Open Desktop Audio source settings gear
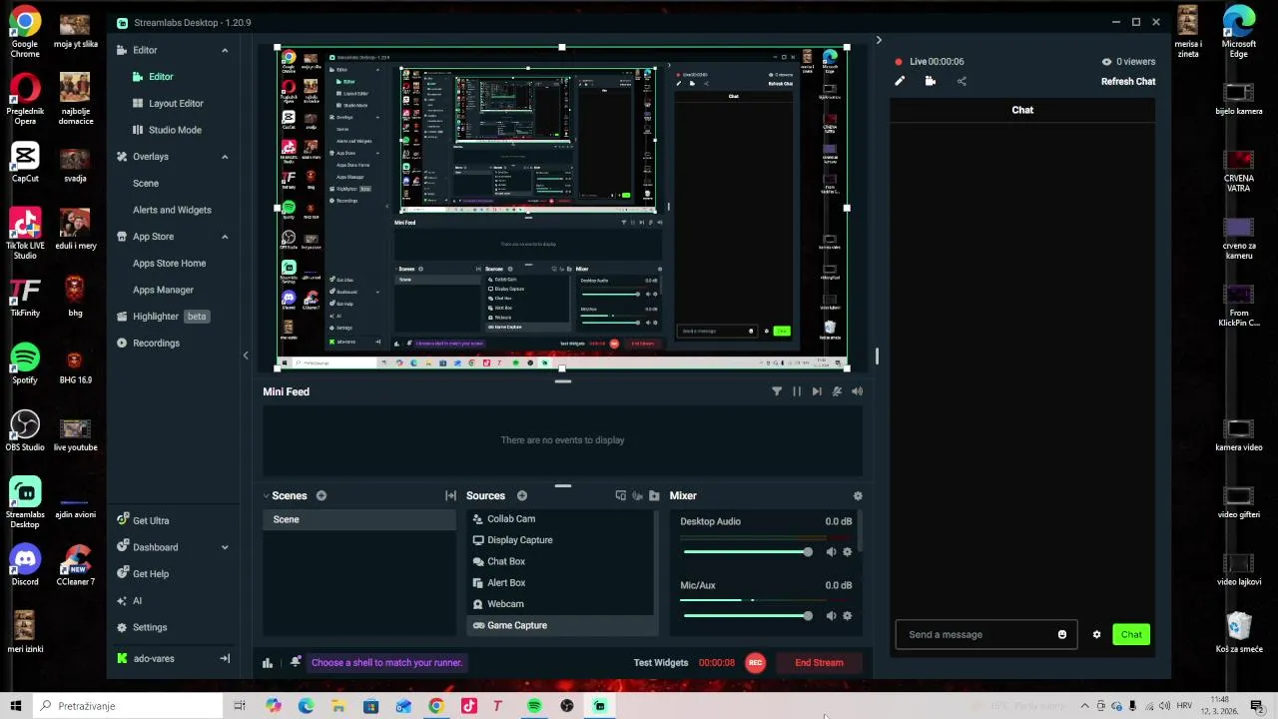 pos(848,552)
